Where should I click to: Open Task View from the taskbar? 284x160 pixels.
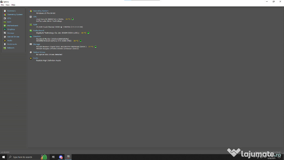(x=53, y=157)
